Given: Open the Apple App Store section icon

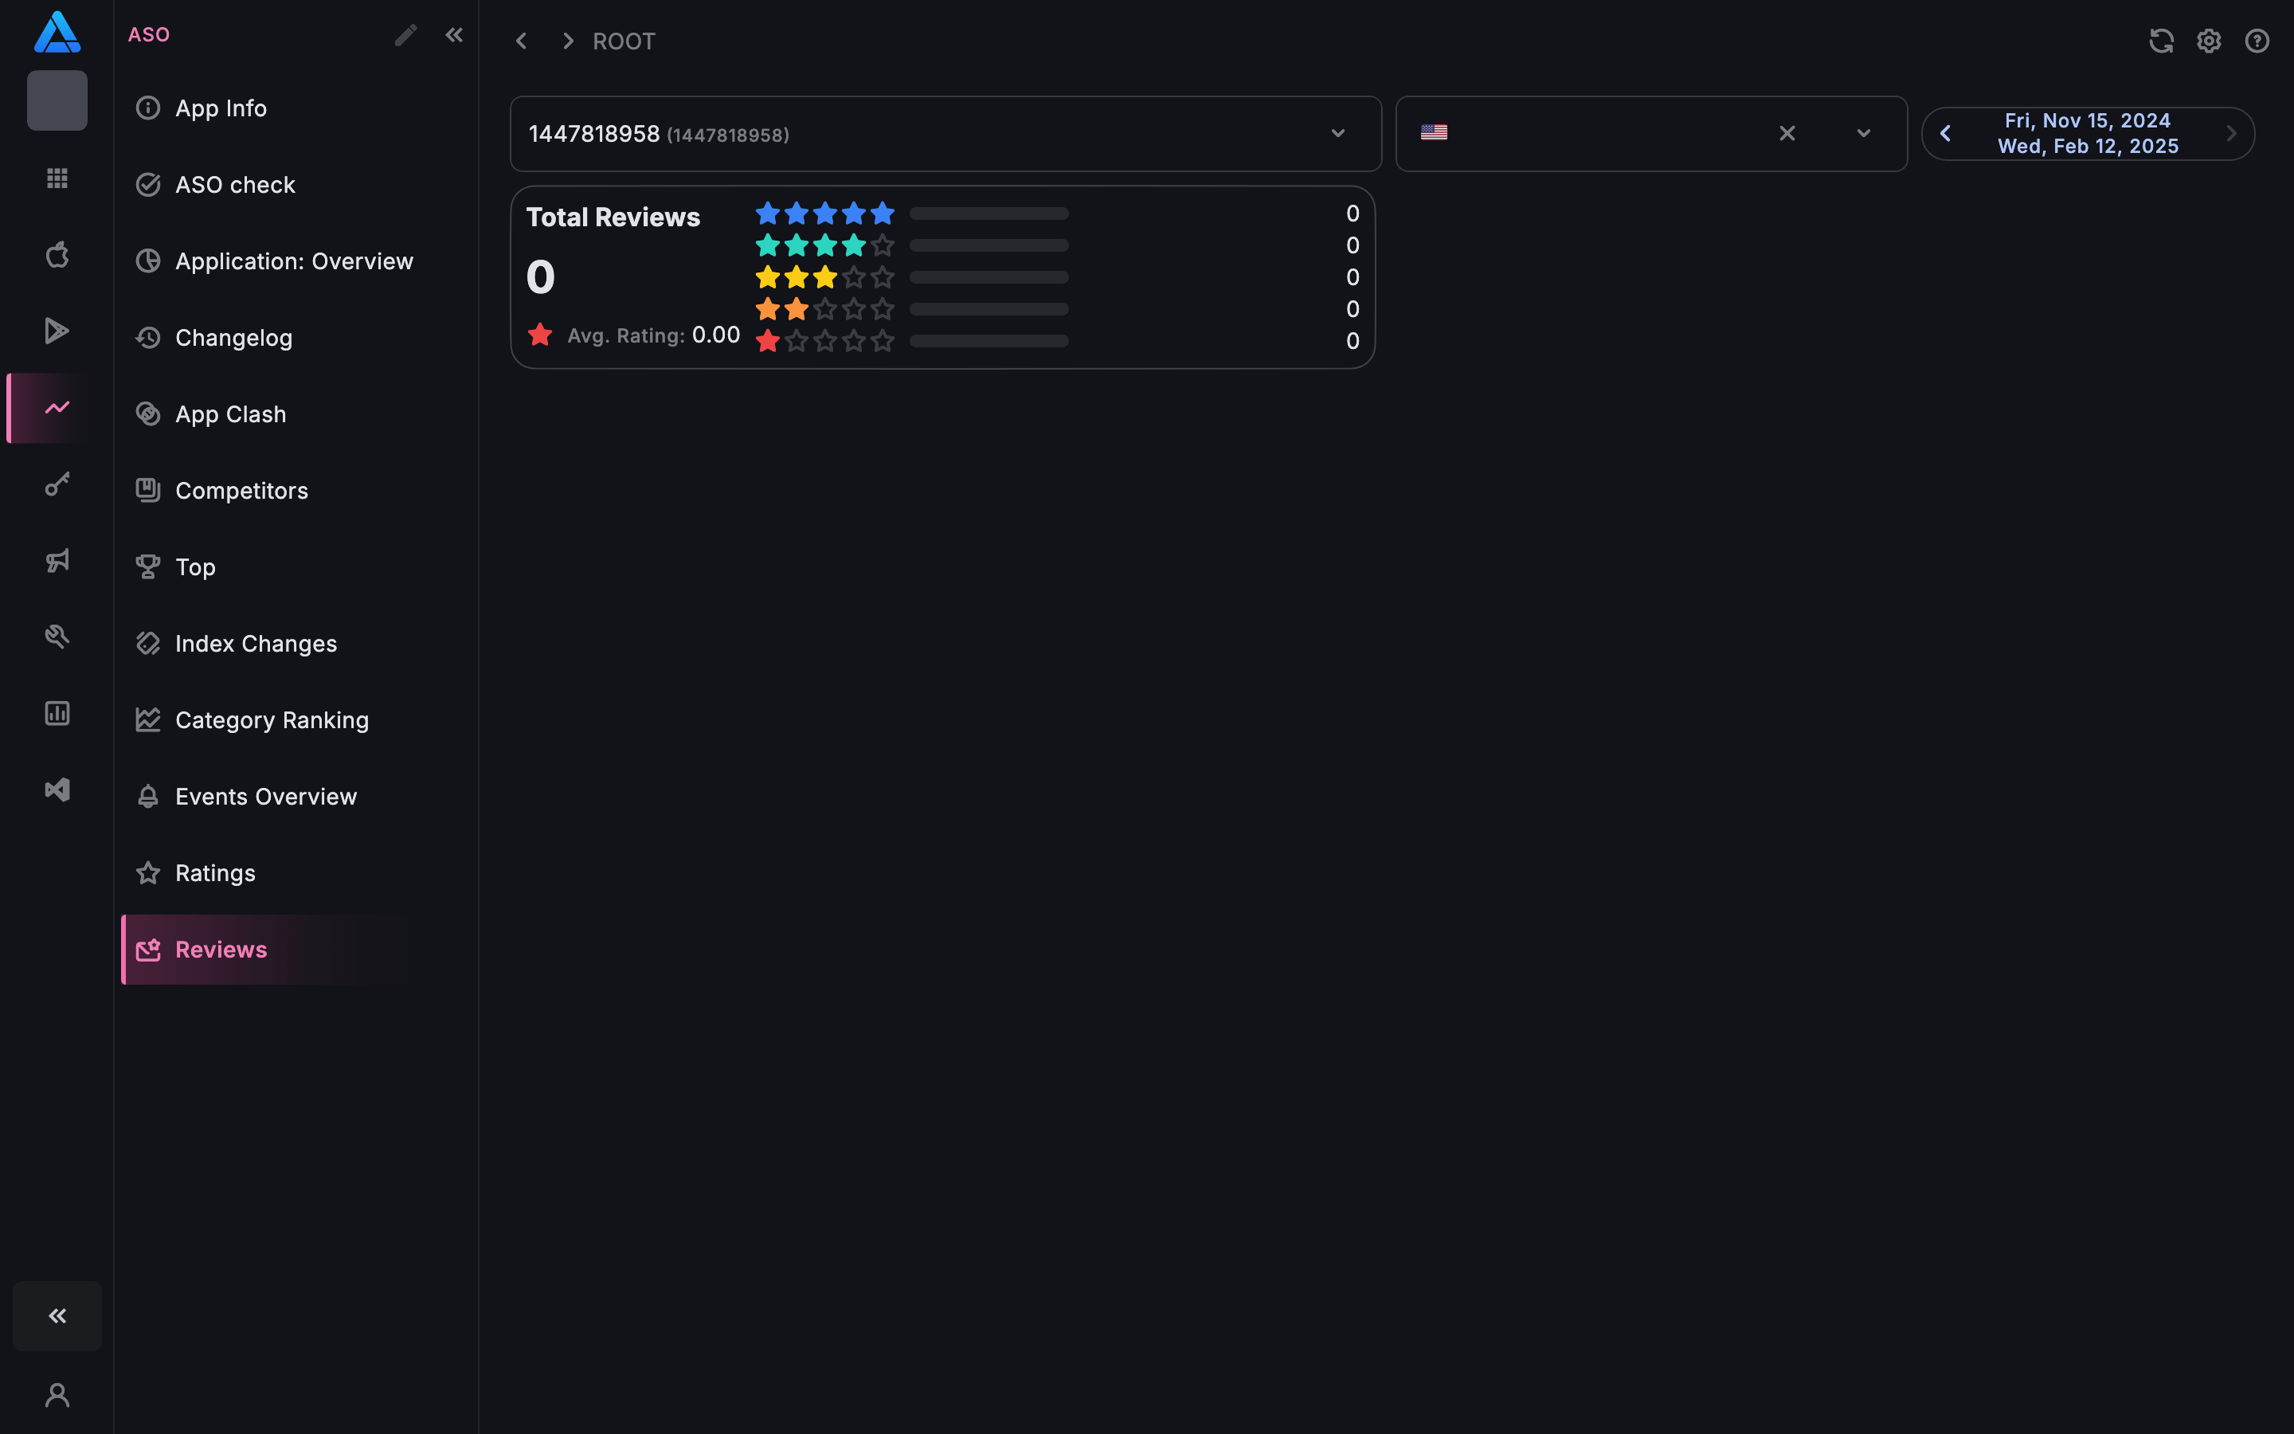Looking at the screenshot, I should click(x=57, y=254).
